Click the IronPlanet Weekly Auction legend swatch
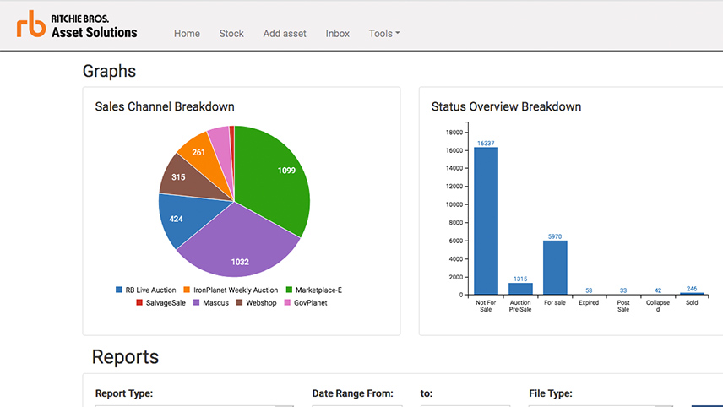The height and width of the screenshot is (407, 723). point(187,290)
